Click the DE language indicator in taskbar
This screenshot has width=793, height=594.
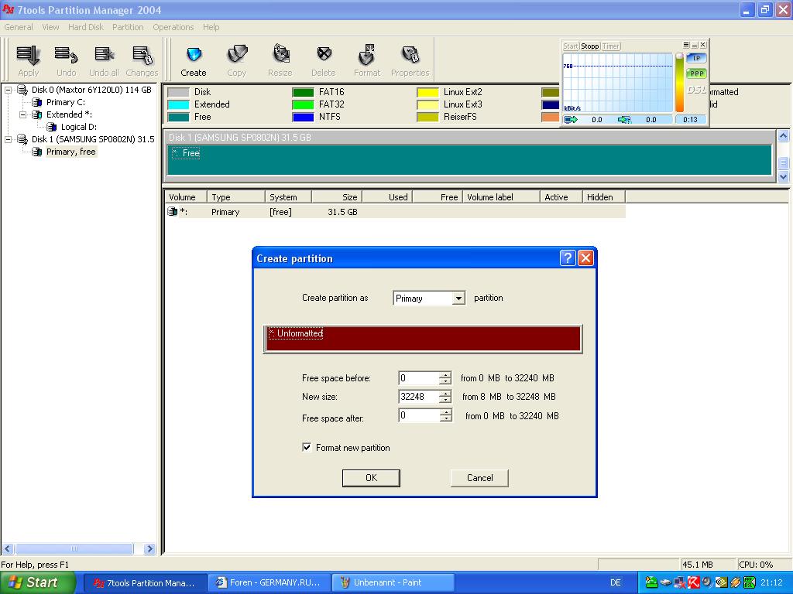coord(616,582)
